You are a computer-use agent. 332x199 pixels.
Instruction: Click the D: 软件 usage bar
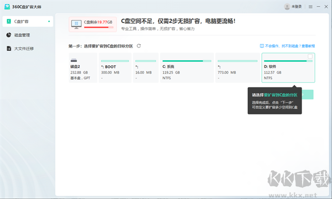[x=288, y=61]
